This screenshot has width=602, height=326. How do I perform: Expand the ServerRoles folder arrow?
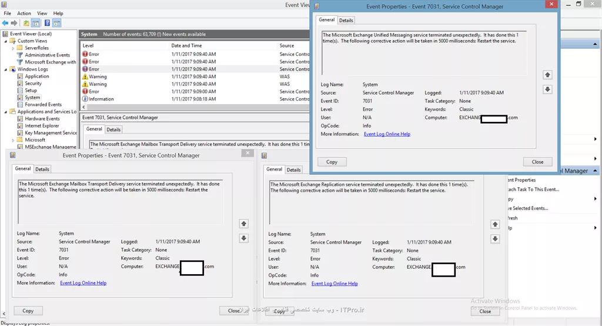13,48
